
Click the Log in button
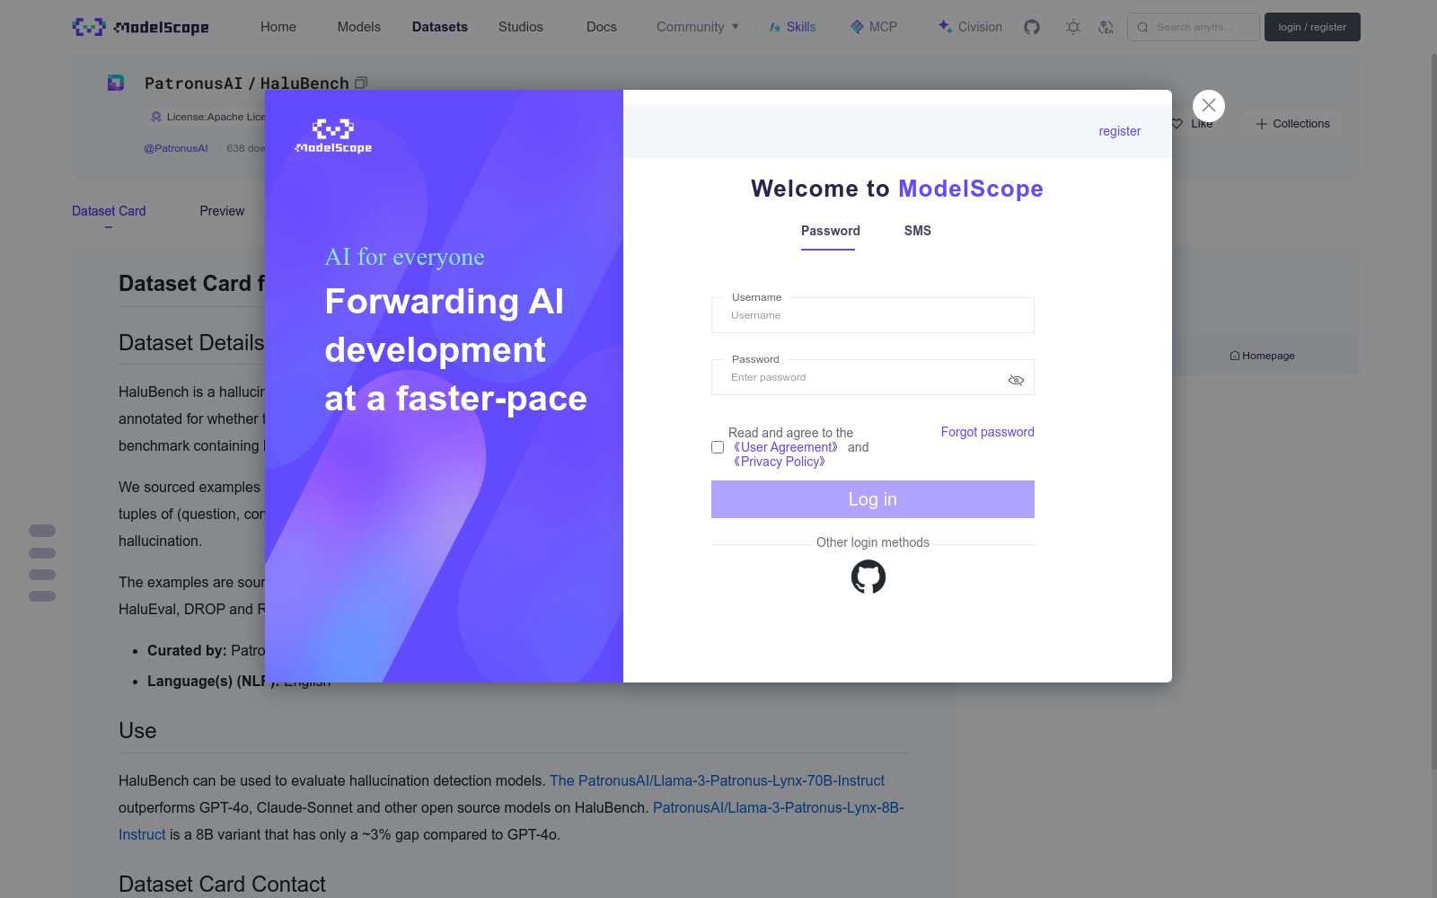(873, 499)
